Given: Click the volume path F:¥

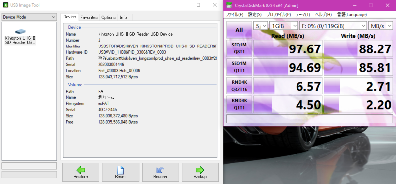Looking at the screenshot, I should coord(101,91).
